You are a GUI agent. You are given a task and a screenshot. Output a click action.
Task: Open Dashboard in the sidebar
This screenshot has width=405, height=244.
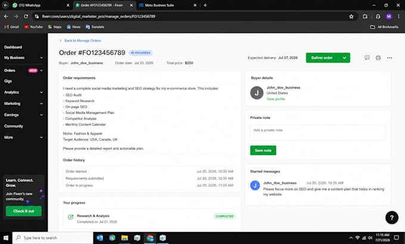click(x=13, y=47)
